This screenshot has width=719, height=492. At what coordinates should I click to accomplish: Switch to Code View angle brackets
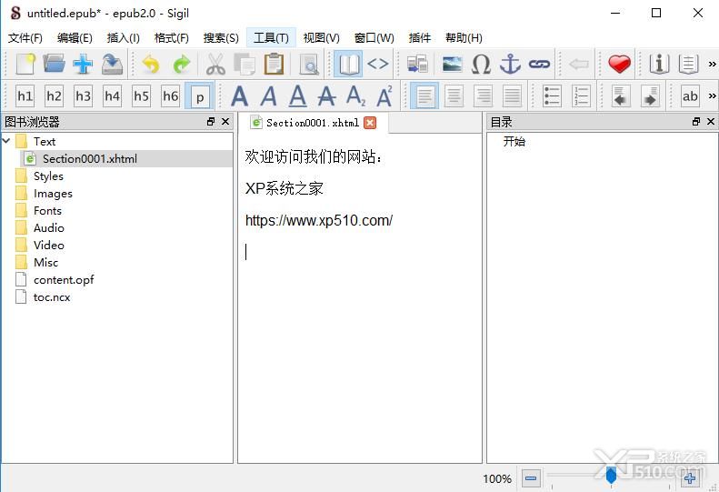[x=378, y=64]
